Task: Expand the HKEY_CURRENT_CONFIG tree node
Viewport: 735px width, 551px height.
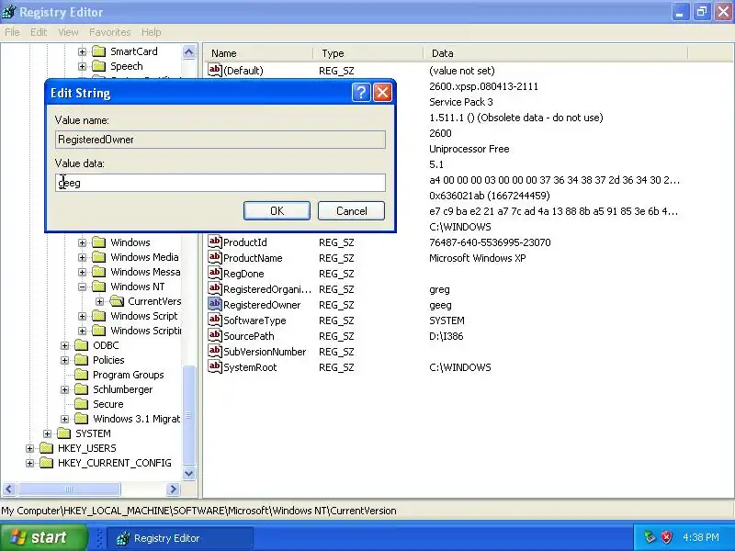Action: [29, 463]
